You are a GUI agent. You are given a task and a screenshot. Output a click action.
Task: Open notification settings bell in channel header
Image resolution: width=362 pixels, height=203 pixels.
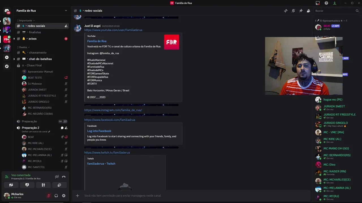pos(293,11)
